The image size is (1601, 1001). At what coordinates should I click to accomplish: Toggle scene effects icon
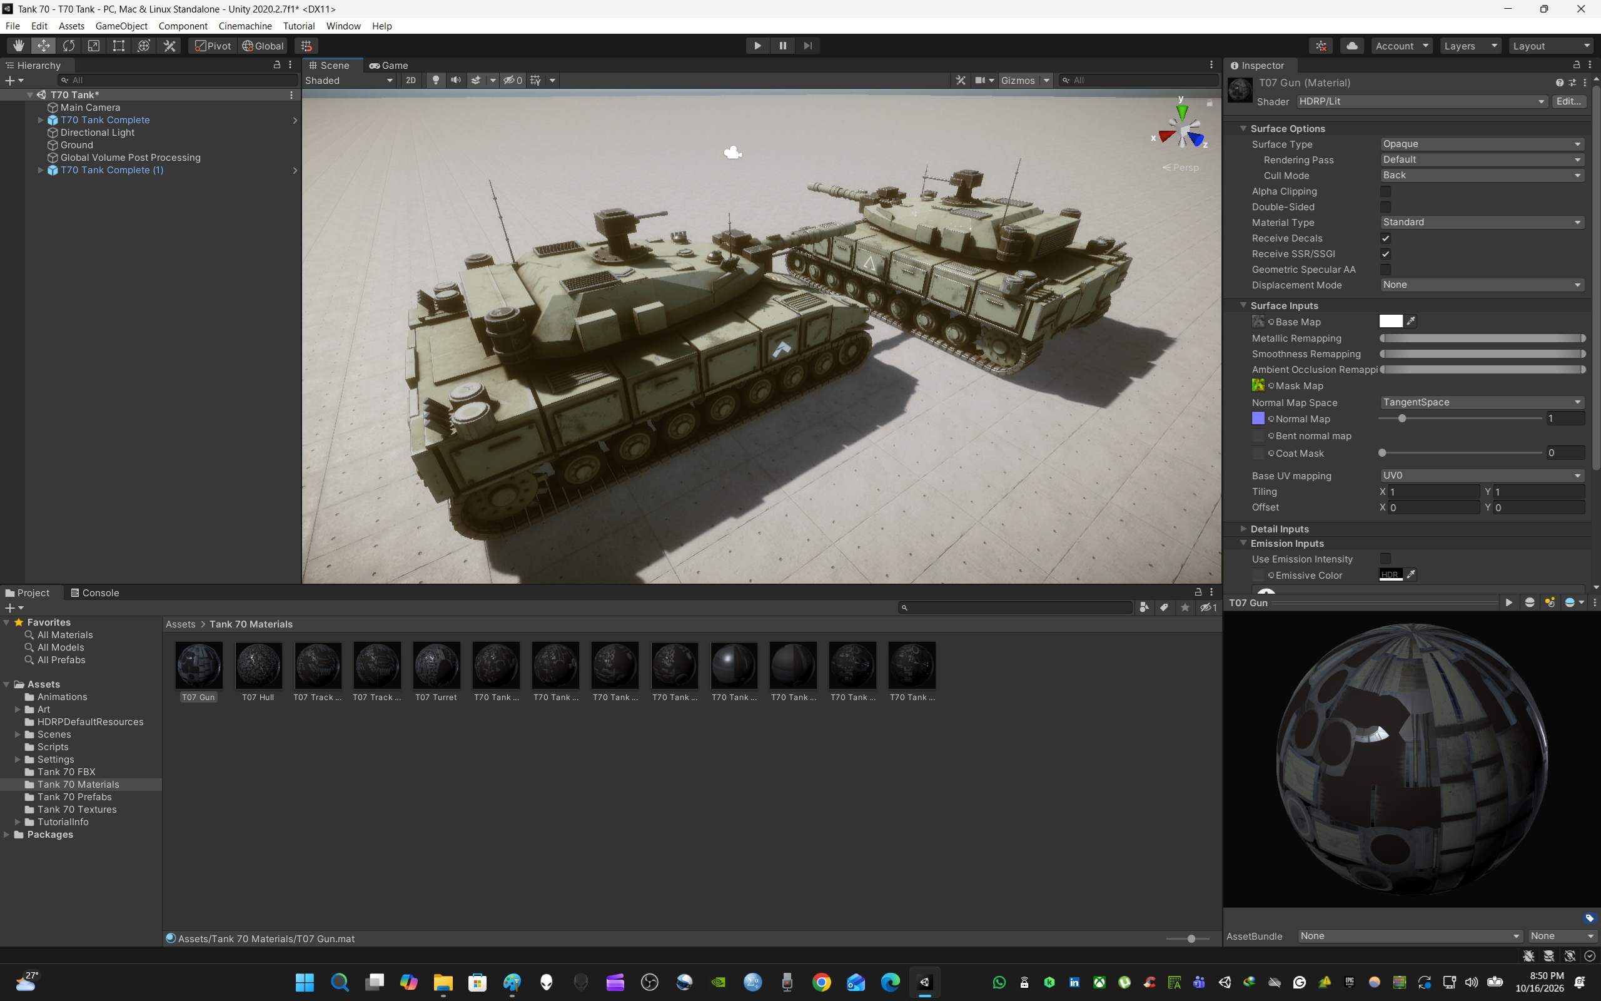tap(476, 80)
